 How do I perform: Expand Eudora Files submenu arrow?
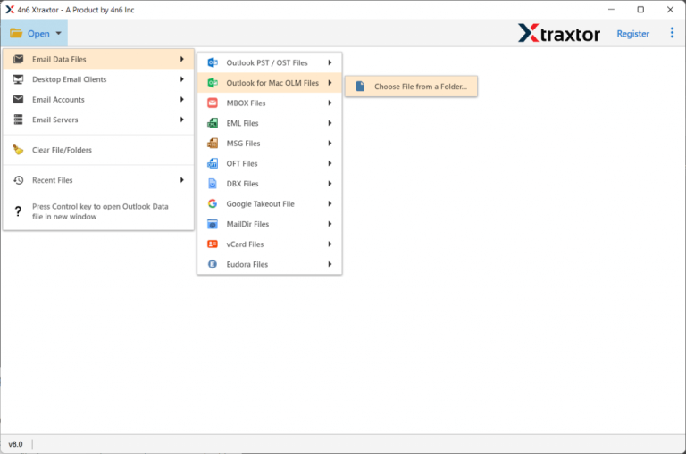click(330, 264)
